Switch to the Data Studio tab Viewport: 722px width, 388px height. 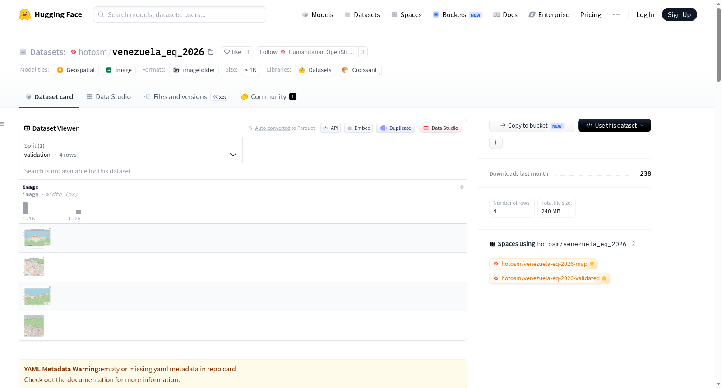(x=108, y=96)
